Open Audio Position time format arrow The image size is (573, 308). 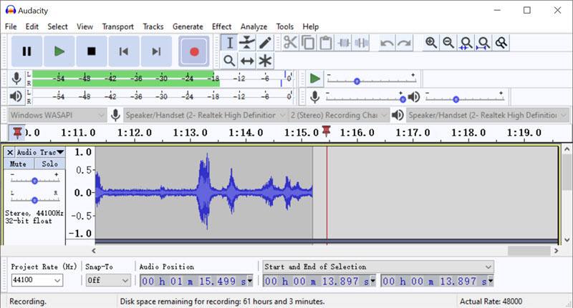tap(250, 281)
